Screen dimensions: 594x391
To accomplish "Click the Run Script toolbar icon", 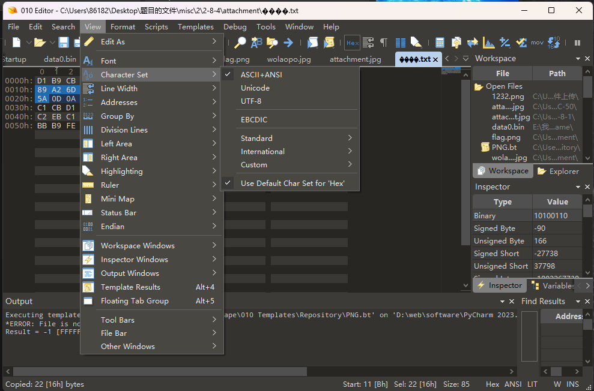I will pos(312,43).
